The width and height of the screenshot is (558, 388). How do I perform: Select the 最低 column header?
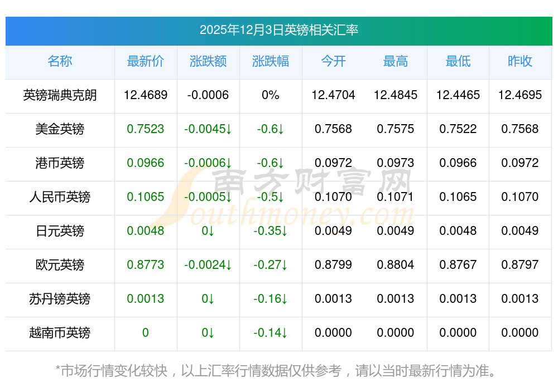(458, 61)
